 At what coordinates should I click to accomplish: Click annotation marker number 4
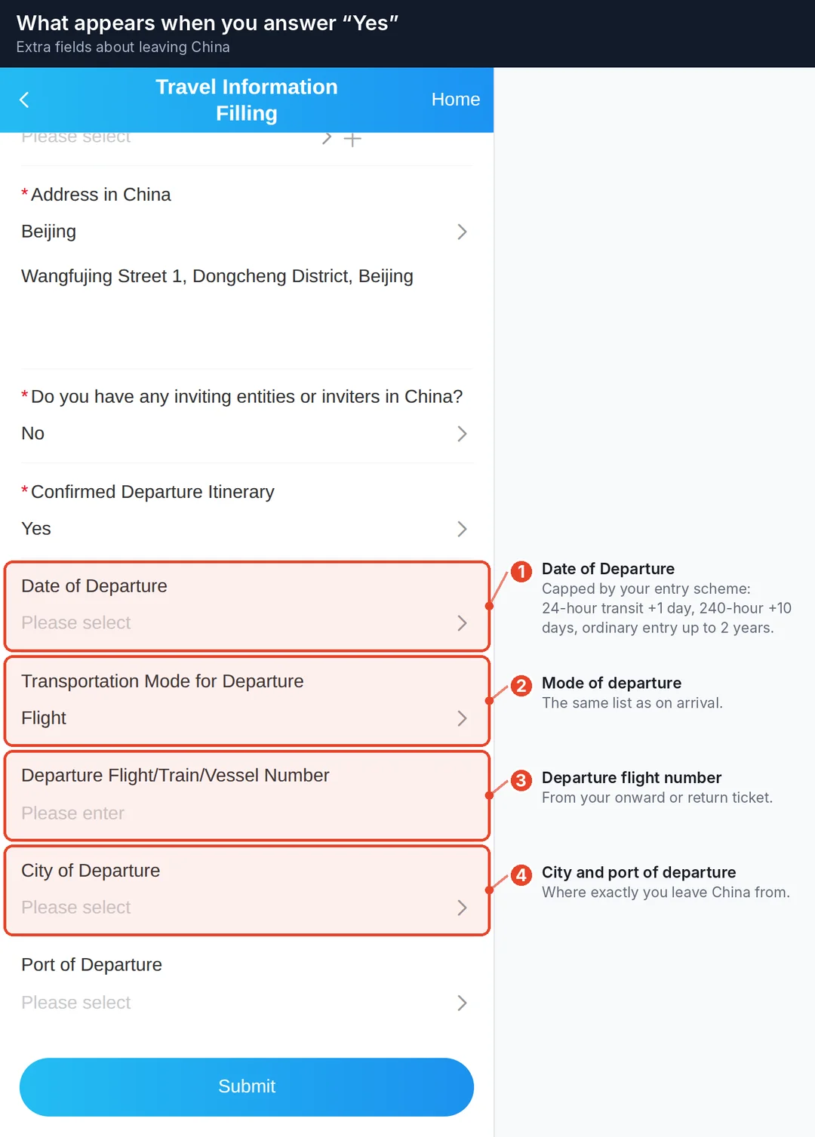[521, 875]
